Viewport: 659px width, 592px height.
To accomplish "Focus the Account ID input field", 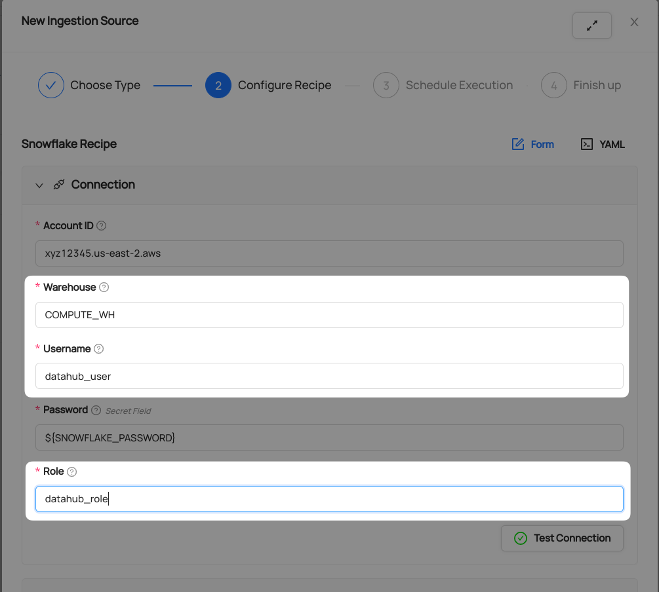I will pyautogui.click(x=329, y=253).
